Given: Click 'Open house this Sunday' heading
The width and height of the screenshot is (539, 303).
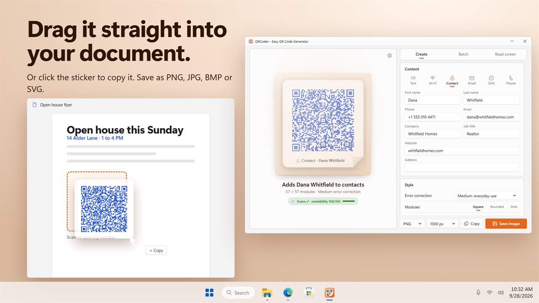Looking at the screenshot, I should click(x=125, y=130).
